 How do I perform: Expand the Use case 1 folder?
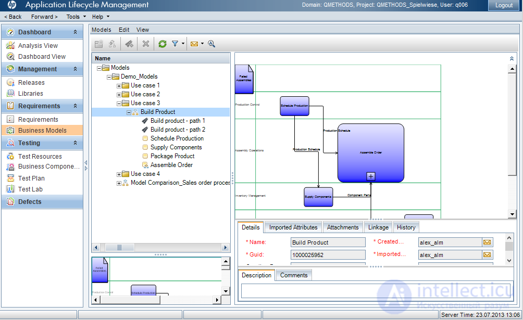click(x=119, y=86)
